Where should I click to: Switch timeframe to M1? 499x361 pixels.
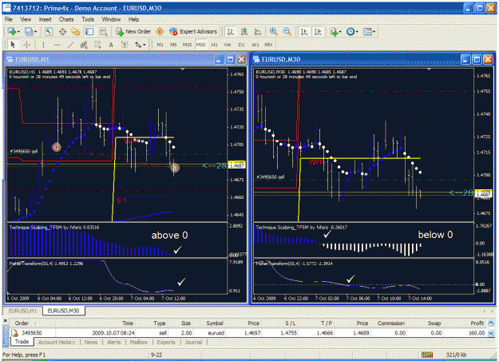tap(160, 45)
